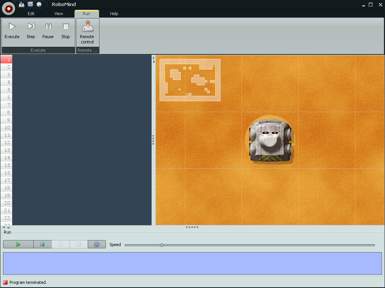Click the save script icon in the title bar
Image resolution: width=385 pixels, height=288 pixels.
[x=22, y=4]
